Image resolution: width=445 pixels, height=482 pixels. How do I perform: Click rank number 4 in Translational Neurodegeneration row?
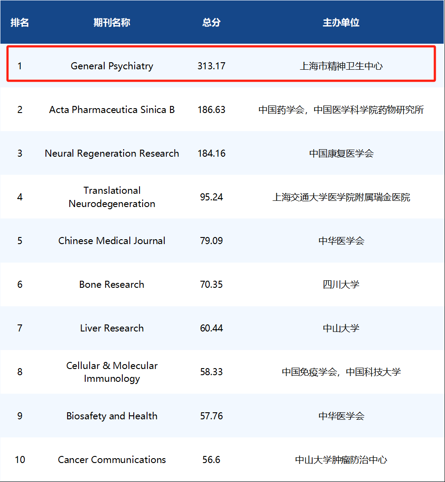pos(20,197)
